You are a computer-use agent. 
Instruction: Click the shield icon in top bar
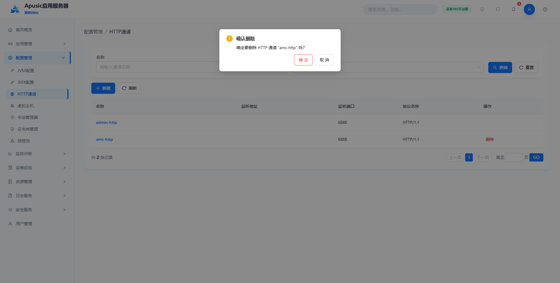[482, 9]
